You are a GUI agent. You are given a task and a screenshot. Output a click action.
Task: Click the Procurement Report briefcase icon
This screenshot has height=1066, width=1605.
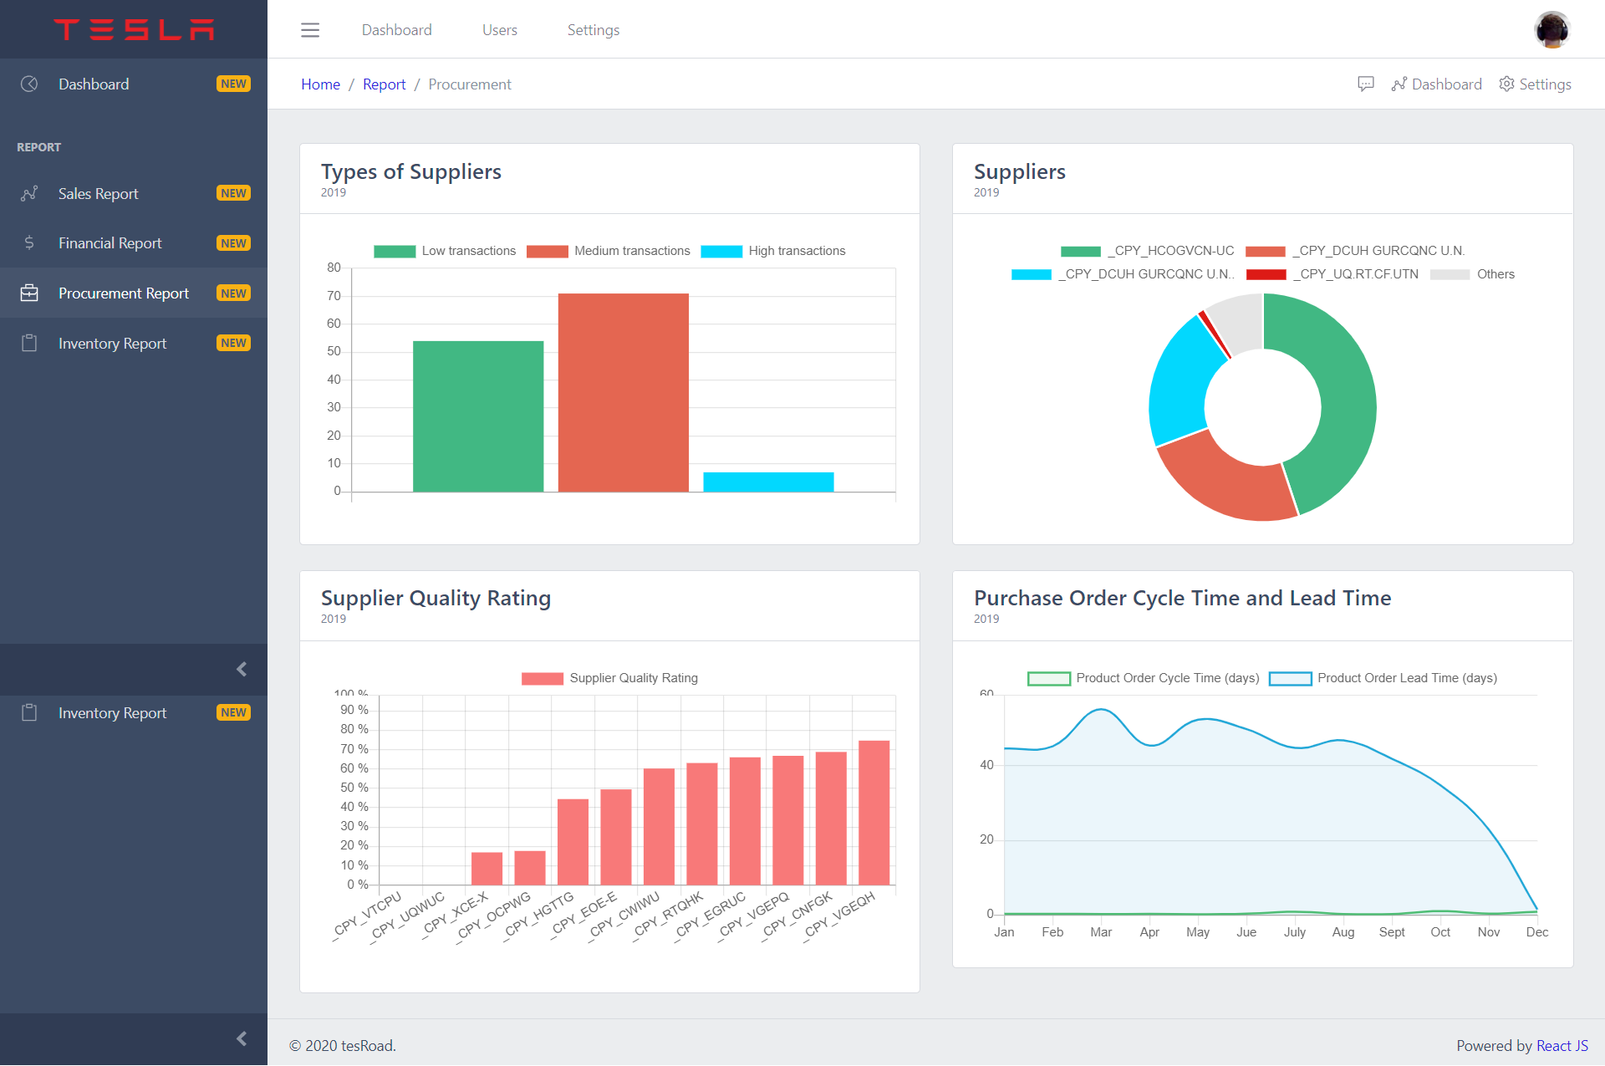click(29, 293)
